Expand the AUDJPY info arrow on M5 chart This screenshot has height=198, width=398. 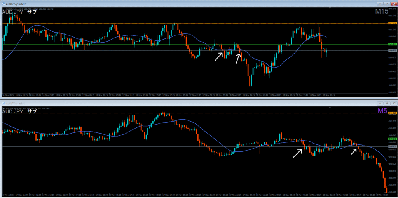coord(3,108)
